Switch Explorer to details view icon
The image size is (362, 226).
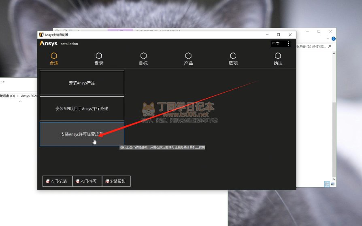[x=327, y=184]
